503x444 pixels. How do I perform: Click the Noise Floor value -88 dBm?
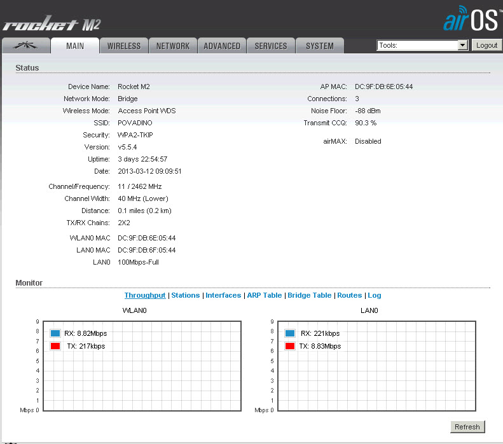[368, 111]
